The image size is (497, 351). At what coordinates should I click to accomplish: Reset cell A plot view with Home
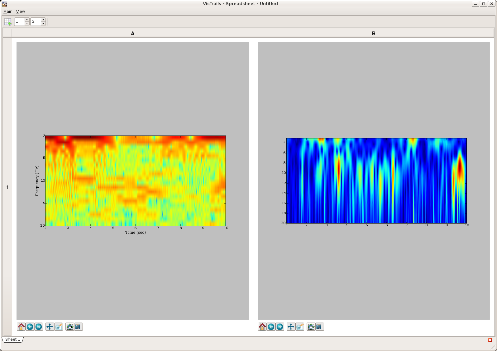tap(21, 327)
